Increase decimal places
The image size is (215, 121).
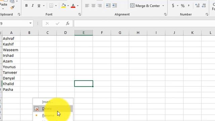tap(198, 6)
